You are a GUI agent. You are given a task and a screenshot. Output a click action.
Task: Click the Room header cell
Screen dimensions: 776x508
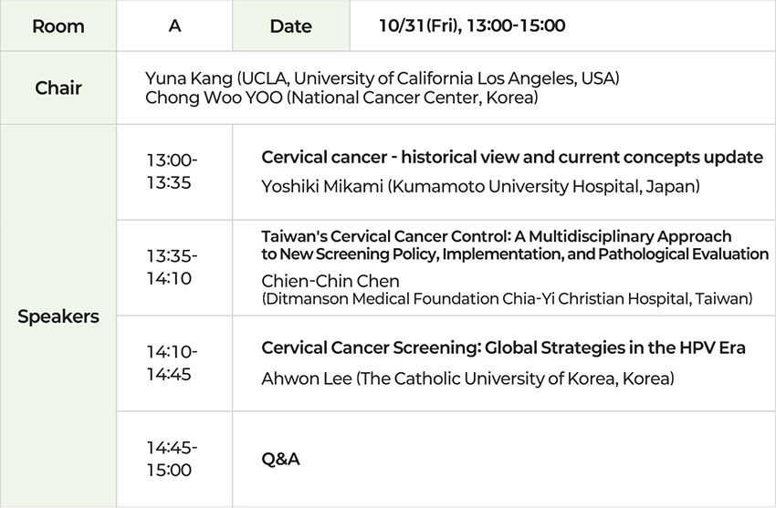(x=58, y=26)
